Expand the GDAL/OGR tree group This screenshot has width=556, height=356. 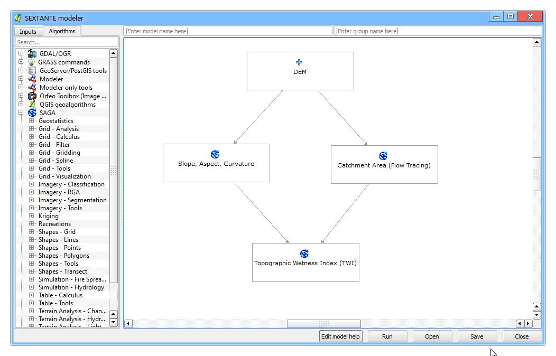[21, 53]
